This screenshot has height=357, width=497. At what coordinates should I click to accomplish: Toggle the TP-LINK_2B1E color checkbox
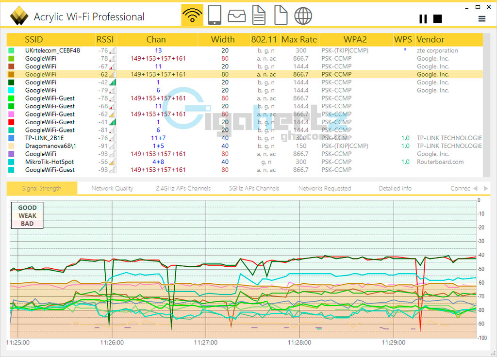point(12,138)
